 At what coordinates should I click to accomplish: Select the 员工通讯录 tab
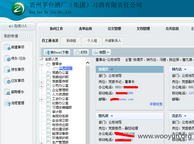pyautogui.click(x=50, y=41)
